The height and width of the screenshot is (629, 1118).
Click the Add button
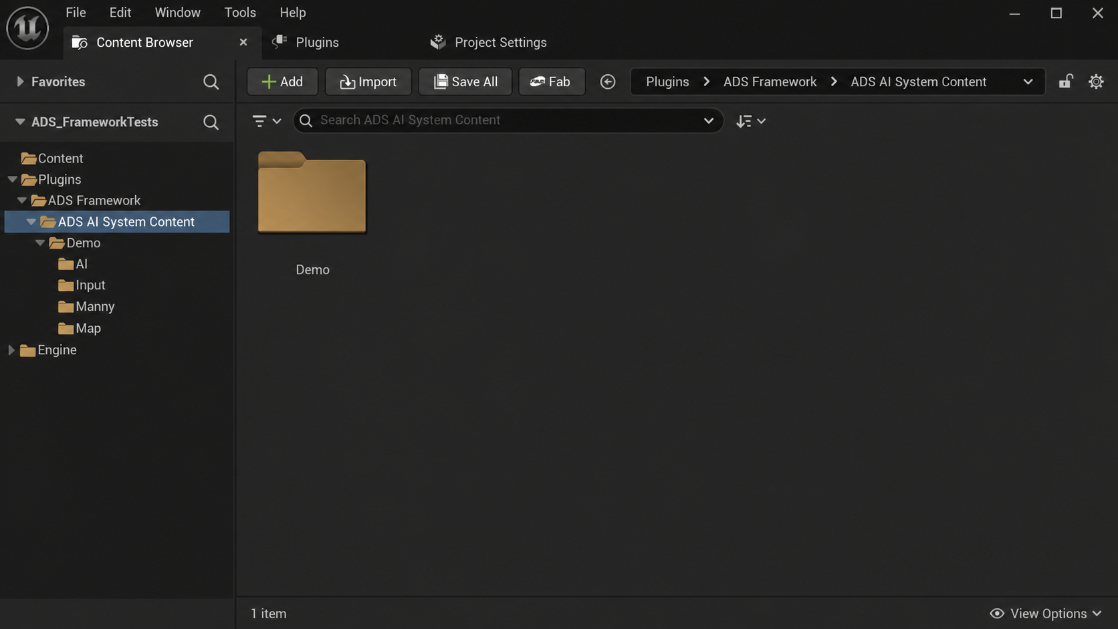tap(282, 82)
